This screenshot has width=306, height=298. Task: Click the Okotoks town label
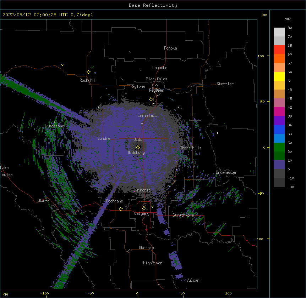146,248
